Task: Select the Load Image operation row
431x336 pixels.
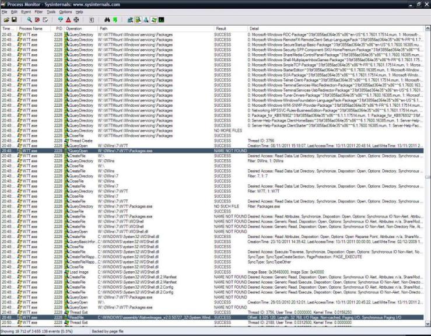Action: click(x=212, y=272)
